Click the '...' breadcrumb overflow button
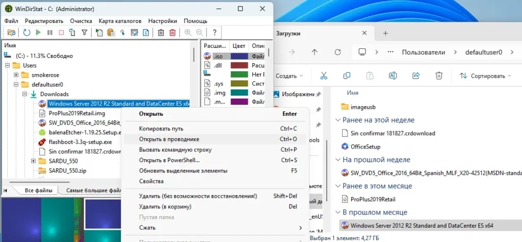This screenshot has height=242, width=522. (x=391, y=52)
